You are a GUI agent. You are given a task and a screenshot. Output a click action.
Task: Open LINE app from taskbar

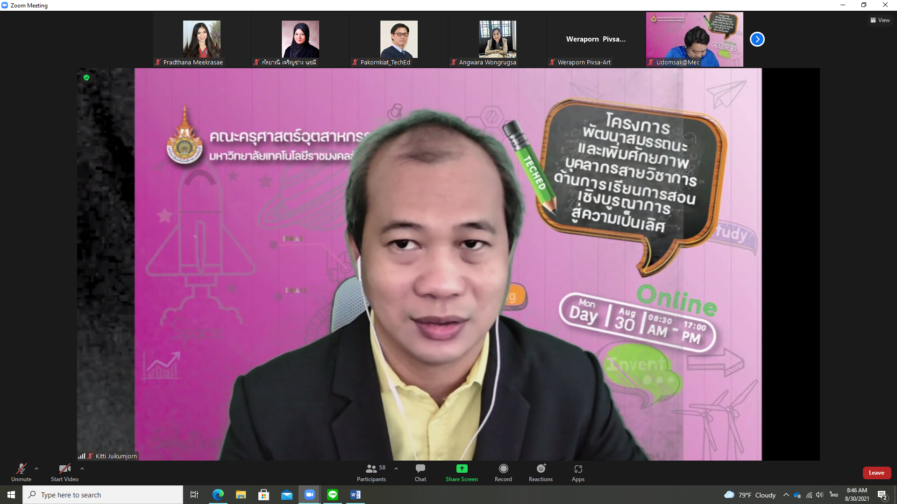[333, 495]
